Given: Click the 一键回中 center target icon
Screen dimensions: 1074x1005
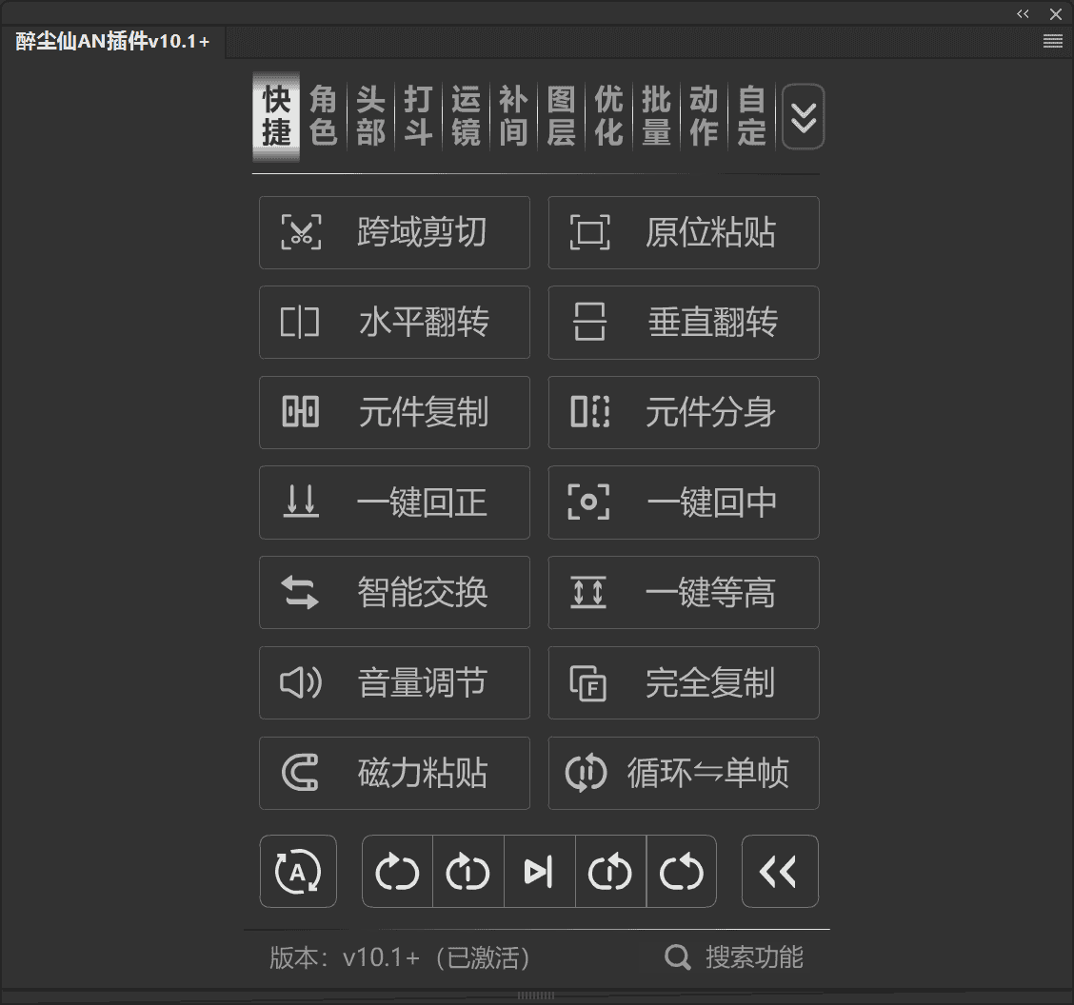Looking at the screenshot, I should pos(588,502).
